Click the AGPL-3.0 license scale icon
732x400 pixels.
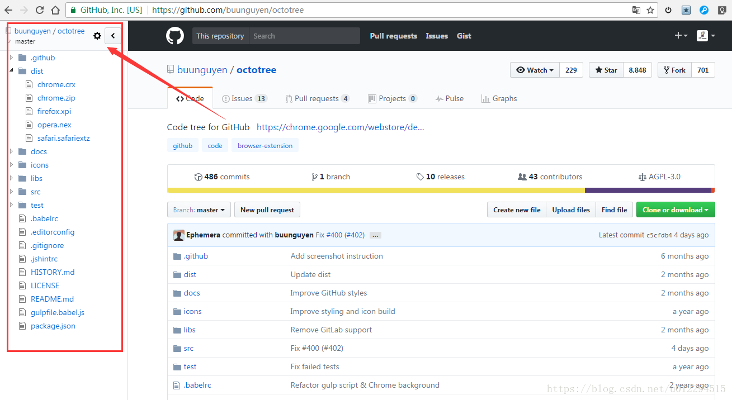click(x=642, y=177)
